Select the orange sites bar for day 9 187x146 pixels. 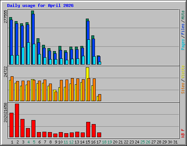pos(56,96)
